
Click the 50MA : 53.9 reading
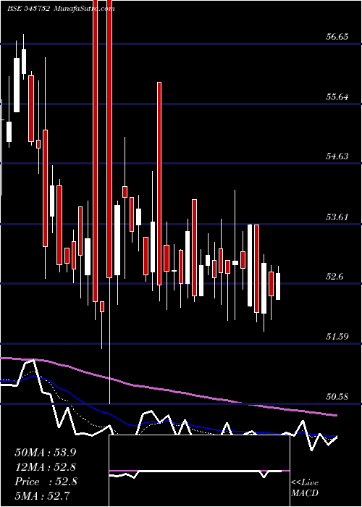(46, 453)
